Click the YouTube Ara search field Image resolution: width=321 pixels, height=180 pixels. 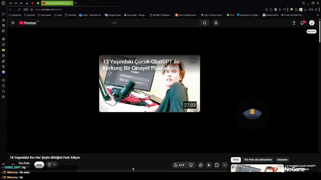tap(154, 23)
